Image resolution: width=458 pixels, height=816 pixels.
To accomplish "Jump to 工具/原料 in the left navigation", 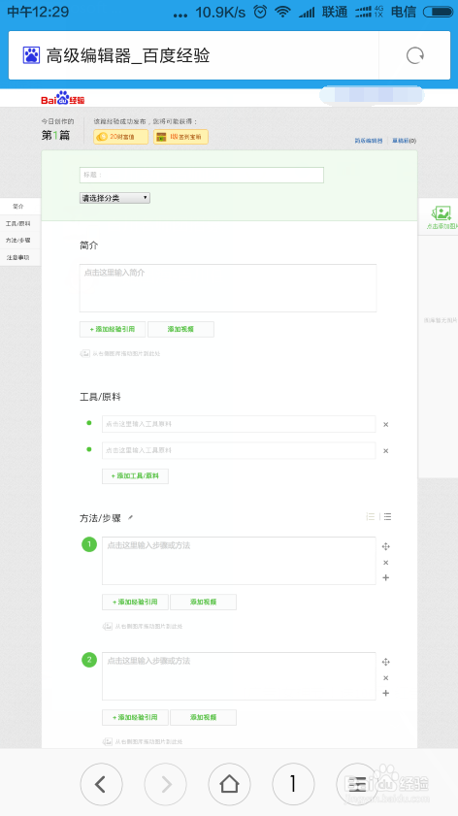I will [18, 223].
